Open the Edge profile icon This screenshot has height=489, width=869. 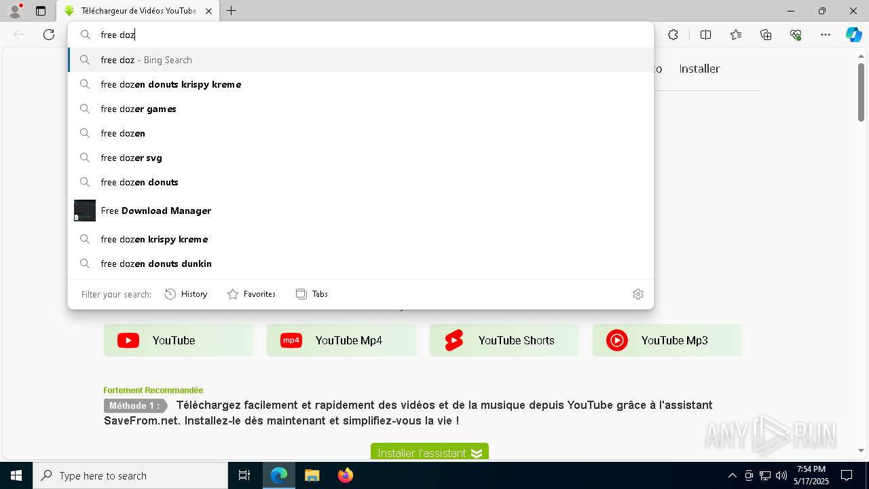click(15, 11)
